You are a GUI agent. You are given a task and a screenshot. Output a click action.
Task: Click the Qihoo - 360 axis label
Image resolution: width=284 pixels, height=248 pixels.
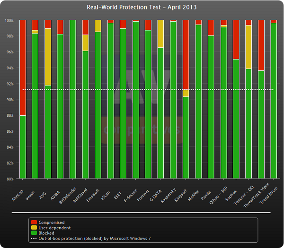pyautogui.click(x=218, y=196)
